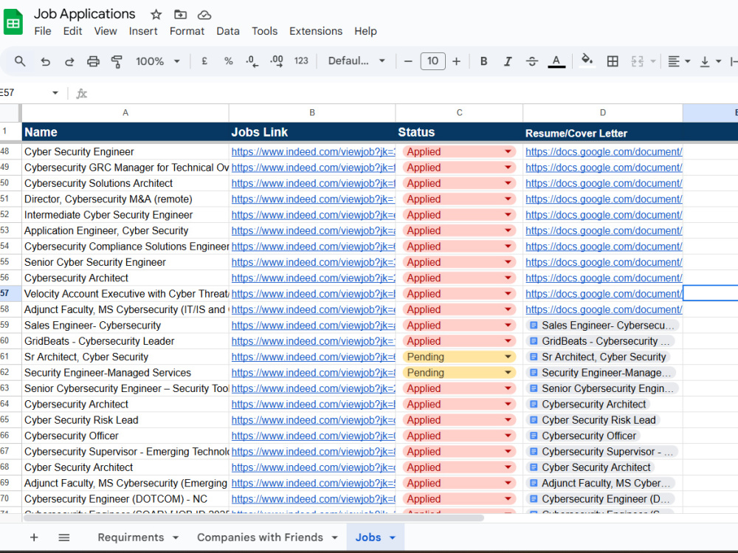Click the horizontal scrollbar
The width and height of the screenshot is (738, 553).
pyautogui.click(x=253, y=518)
